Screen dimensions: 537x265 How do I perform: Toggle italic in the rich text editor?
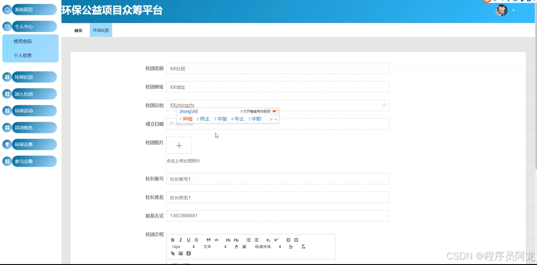tap(181, 240)
